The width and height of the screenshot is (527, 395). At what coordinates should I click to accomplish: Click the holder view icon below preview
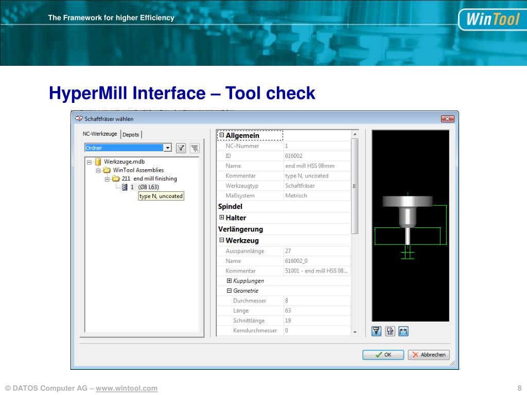390,331
